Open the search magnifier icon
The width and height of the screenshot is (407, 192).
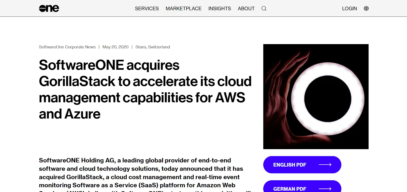pyautogui.click(x=264, y=8)
